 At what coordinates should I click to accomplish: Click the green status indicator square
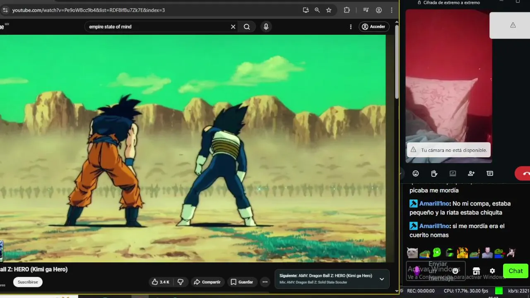pyautogui.click(x=499, y=291)
